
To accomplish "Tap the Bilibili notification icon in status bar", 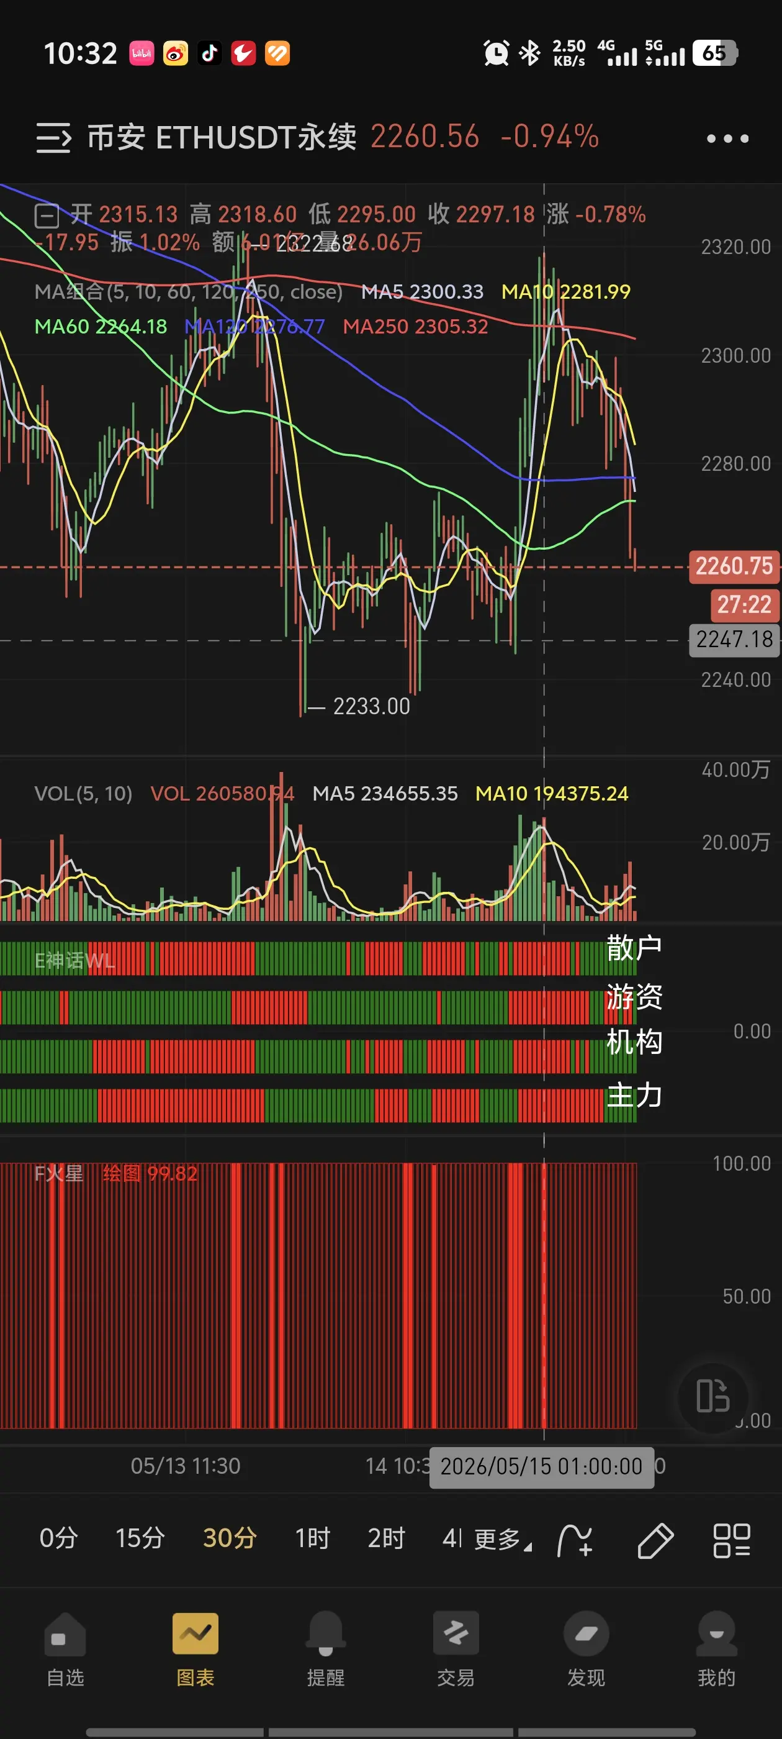I will coord(142,53).
